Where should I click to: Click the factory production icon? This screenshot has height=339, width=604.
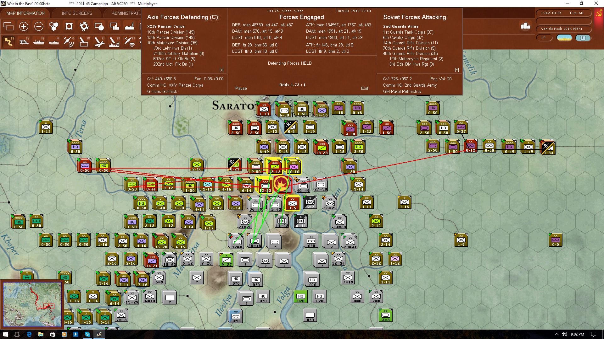point(129,26)
